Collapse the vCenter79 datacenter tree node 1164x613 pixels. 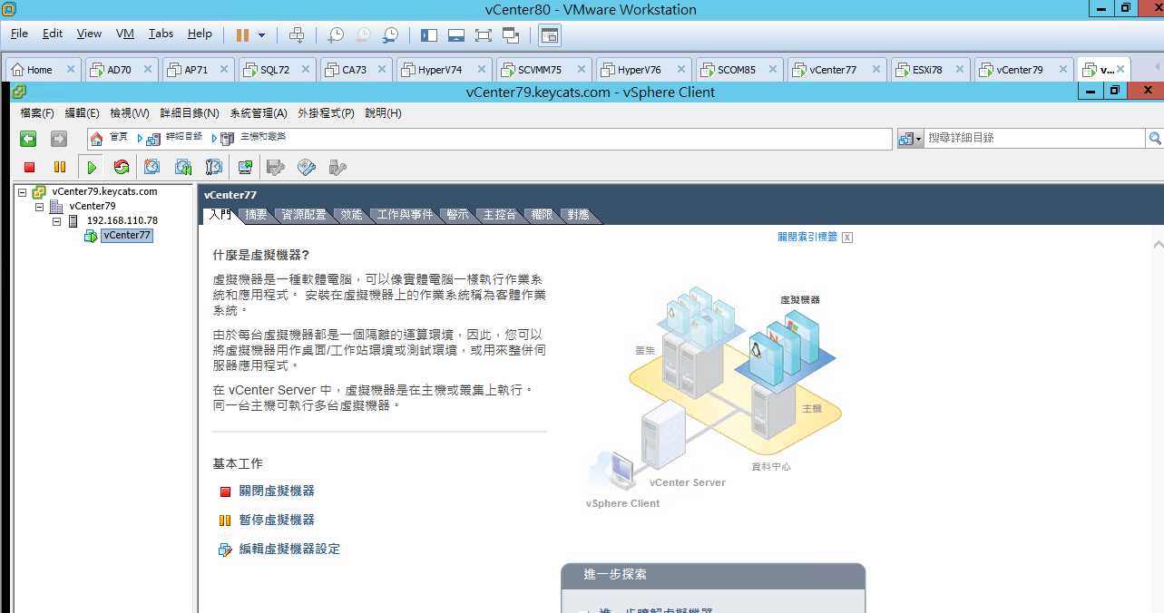click(x=39, y=207)
